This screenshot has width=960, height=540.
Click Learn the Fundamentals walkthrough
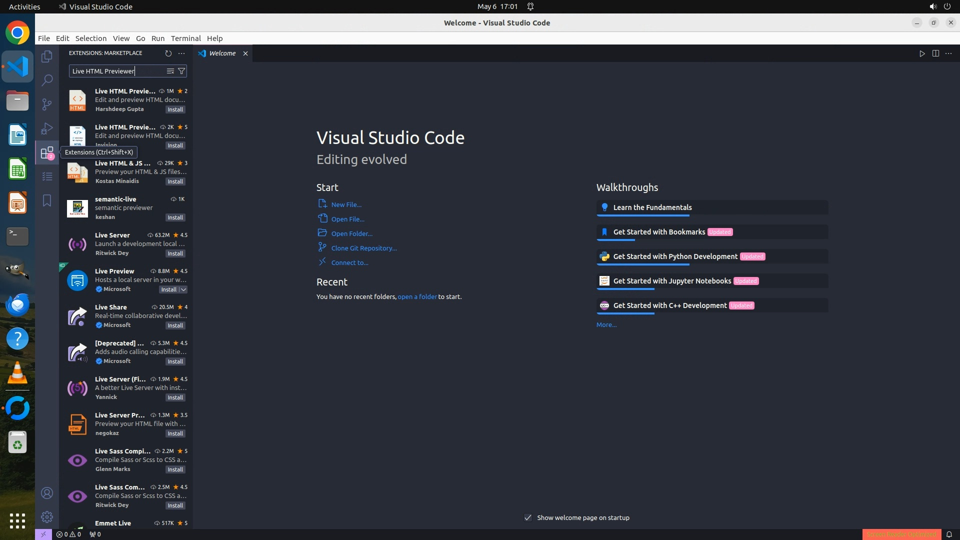coord(652,207)
